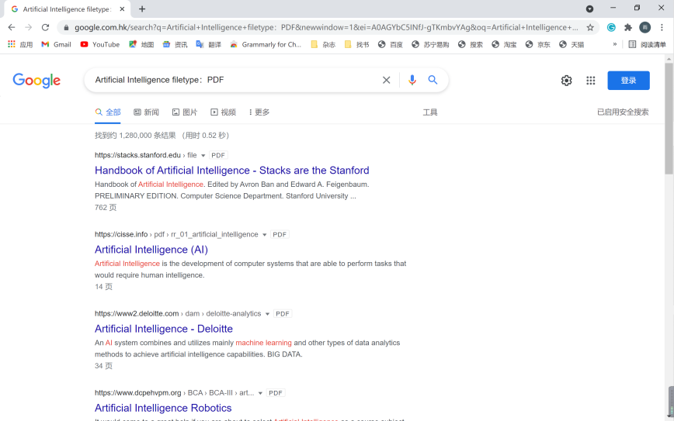Image resolution: width=674 pixels, height=421 pixels.
Task: Open the Gmail bookmark
Action: pos(57,44)
